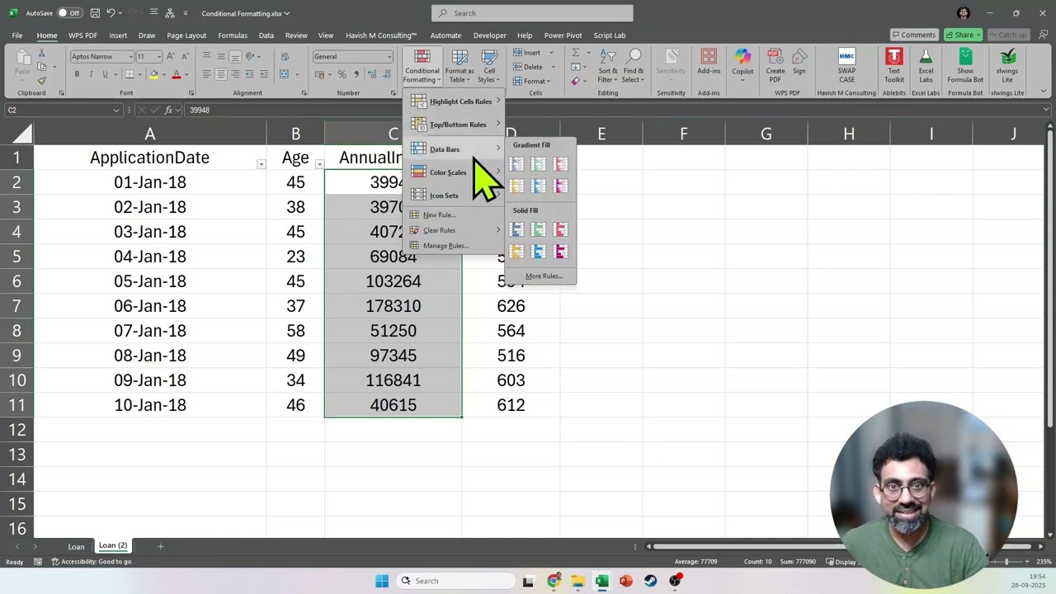The width and height of the screenshot is (1056, 594).
Task: Apply the red gradient fill data bar
Action: (561, 164)
